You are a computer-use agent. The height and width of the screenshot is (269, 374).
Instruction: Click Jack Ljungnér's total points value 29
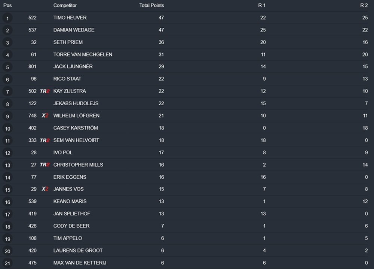coord(161,67)
